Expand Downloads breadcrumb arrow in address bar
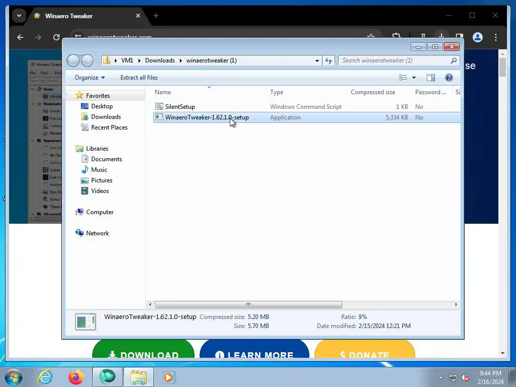 coord(181,60)
